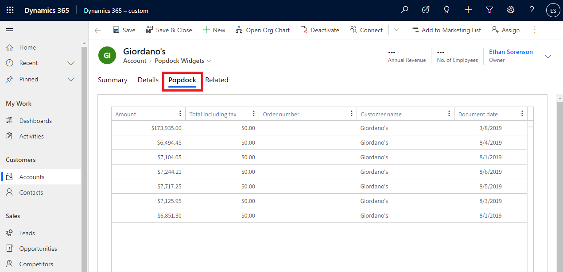Switch to the Summary tab
The height and width of the screenshot is (272, 563).
[113, 80]
